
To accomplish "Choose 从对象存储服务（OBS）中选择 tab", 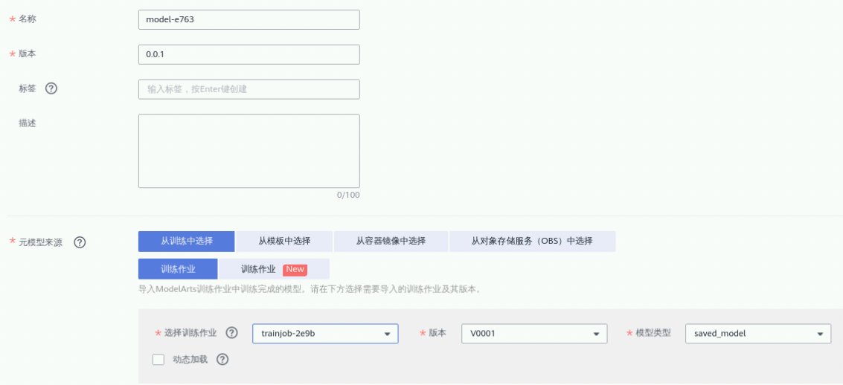I will tap(532, 242).
